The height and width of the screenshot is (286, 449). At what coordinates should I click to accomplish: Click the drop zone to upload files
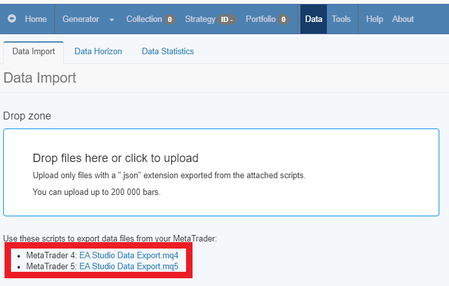[x=221, y=172]
